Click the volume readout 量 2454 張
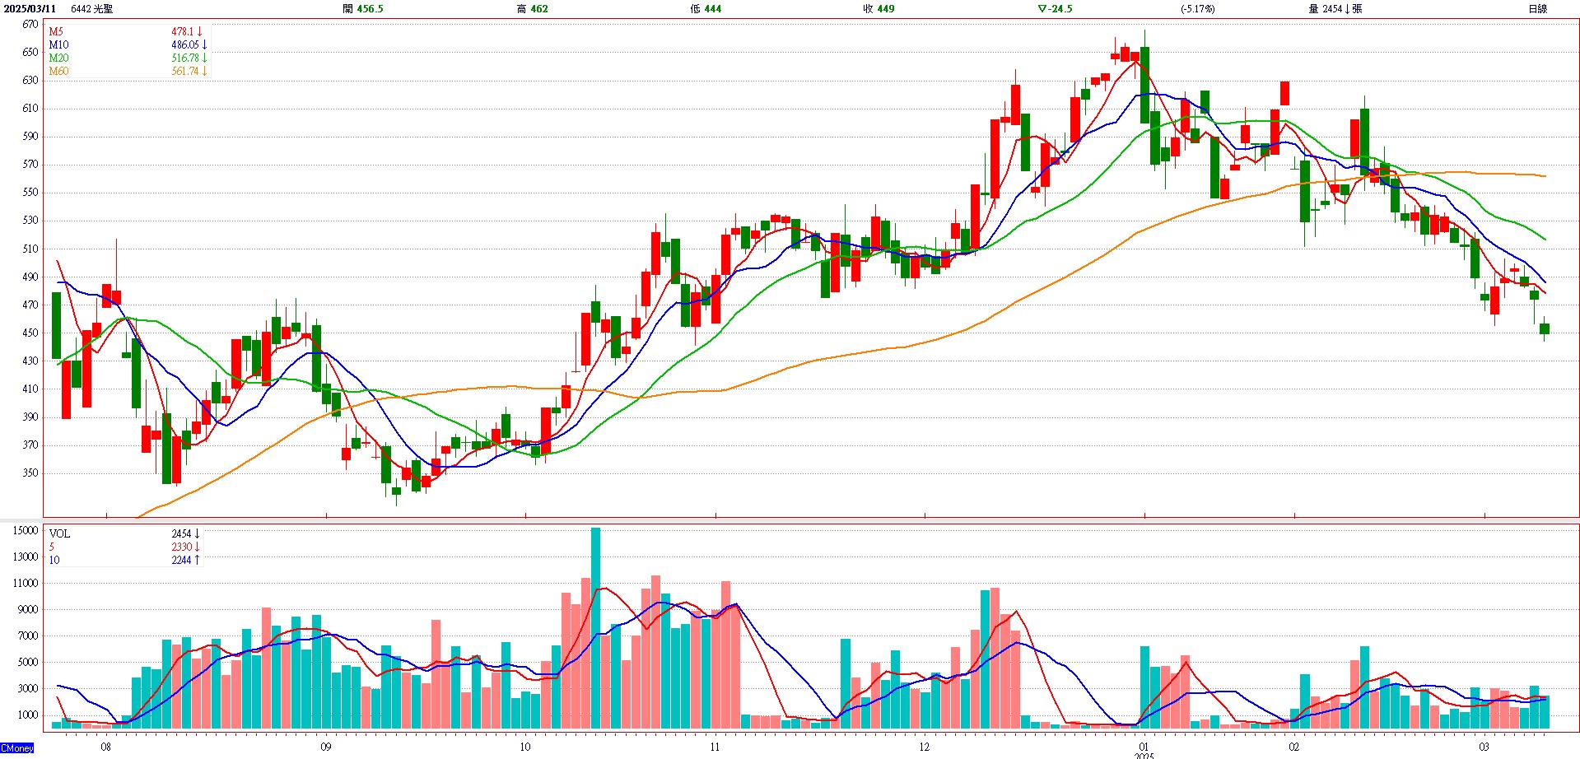The width and height of the screenshot is (1580, 759). click(1335, 9)
